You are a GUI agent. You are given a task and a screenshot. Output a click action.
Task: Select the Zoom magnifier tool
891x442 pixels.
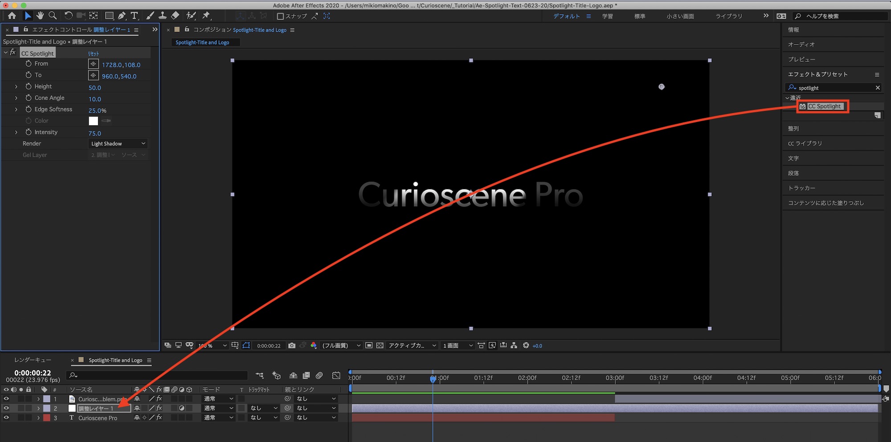pyautogui.click(x=53, y=16)
